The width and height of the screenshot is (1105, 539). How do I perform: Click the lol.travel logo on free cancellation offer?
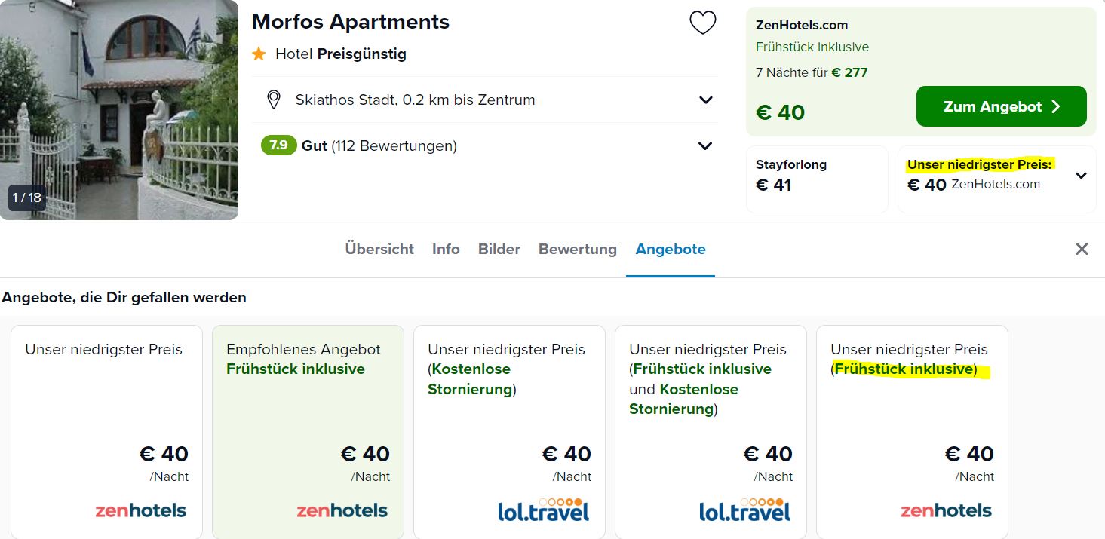point(543,510)
